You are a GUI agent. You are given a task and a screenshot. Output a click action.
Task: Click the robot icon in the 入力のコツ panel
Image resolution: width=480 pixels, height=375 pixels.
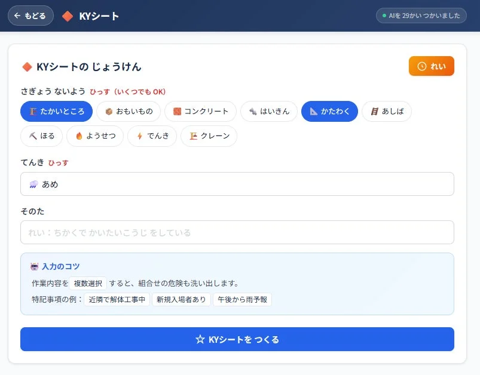(x=35, y=267)
